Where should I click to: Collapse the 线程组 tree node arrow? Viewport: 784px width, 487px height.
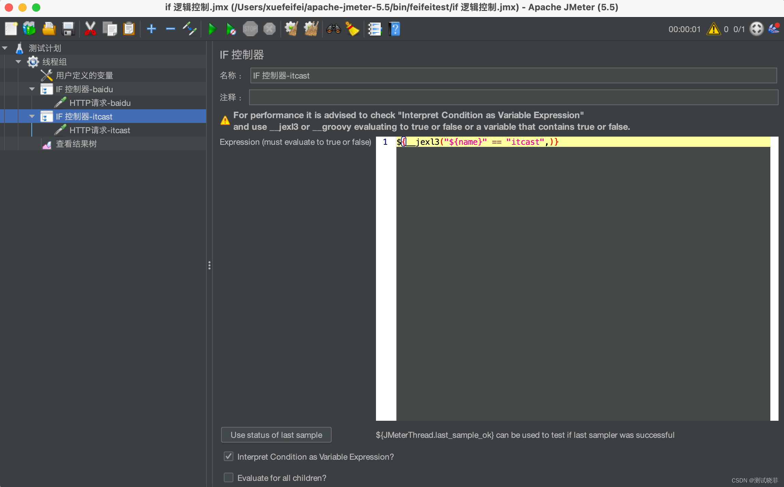click(x=18, y=62)
